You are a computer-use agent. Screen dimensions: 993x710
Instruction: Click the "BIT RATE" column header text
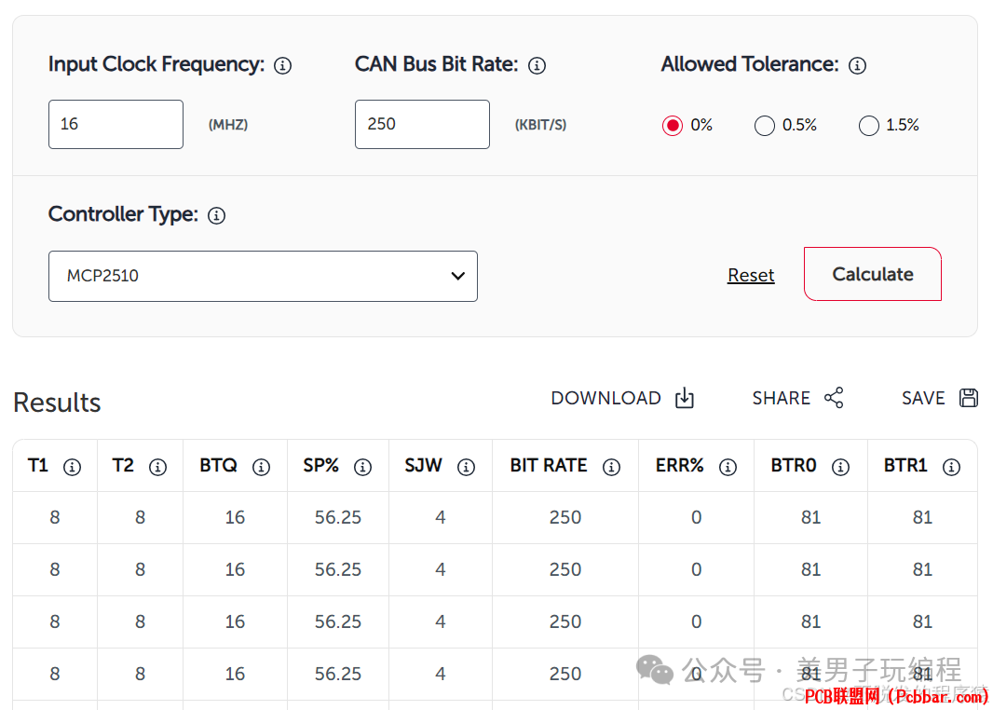click(549, 466)
